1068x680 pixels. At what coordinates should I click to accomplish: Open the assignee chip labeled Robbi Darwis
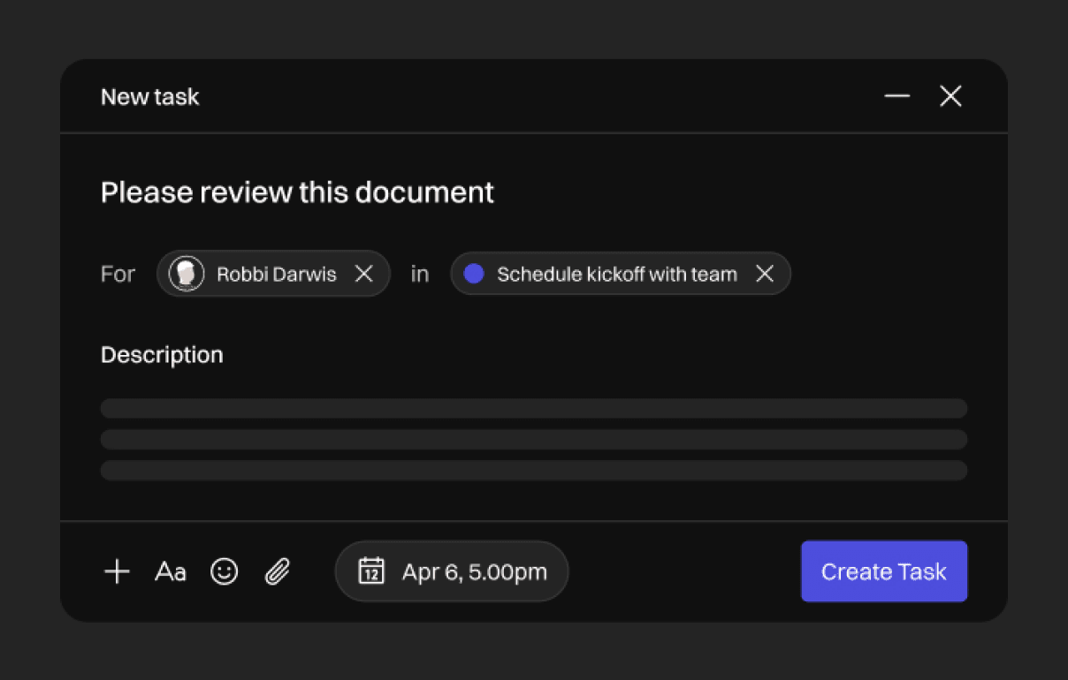(x=276, y=275)
